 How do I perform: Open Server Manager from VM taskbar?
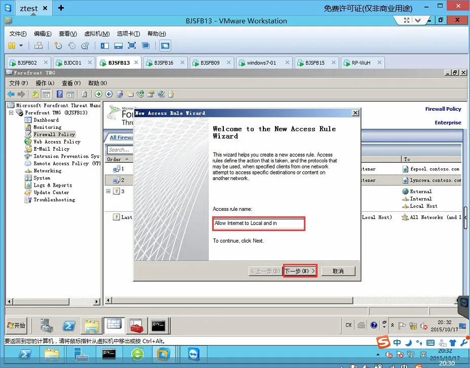coord(47,326)
